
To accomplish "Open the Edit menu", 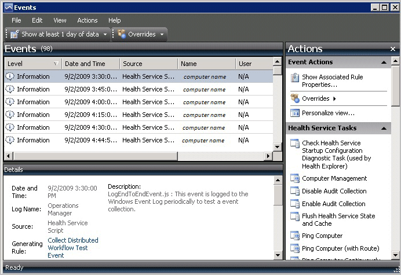I will tap(37, 20).
